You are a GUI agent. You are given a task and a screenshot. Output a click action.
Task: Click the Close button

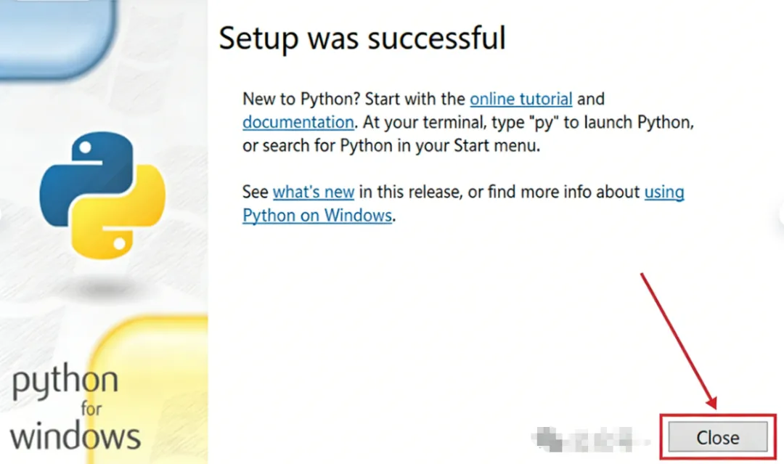717,438
